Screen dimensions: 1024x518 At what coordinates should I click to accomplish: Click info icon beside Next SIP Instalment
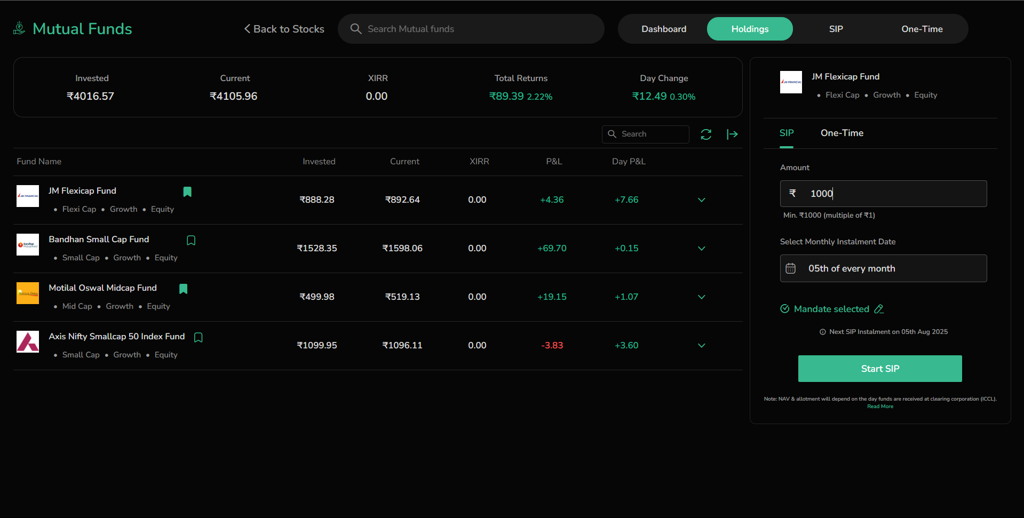click(x=823, y=332)
